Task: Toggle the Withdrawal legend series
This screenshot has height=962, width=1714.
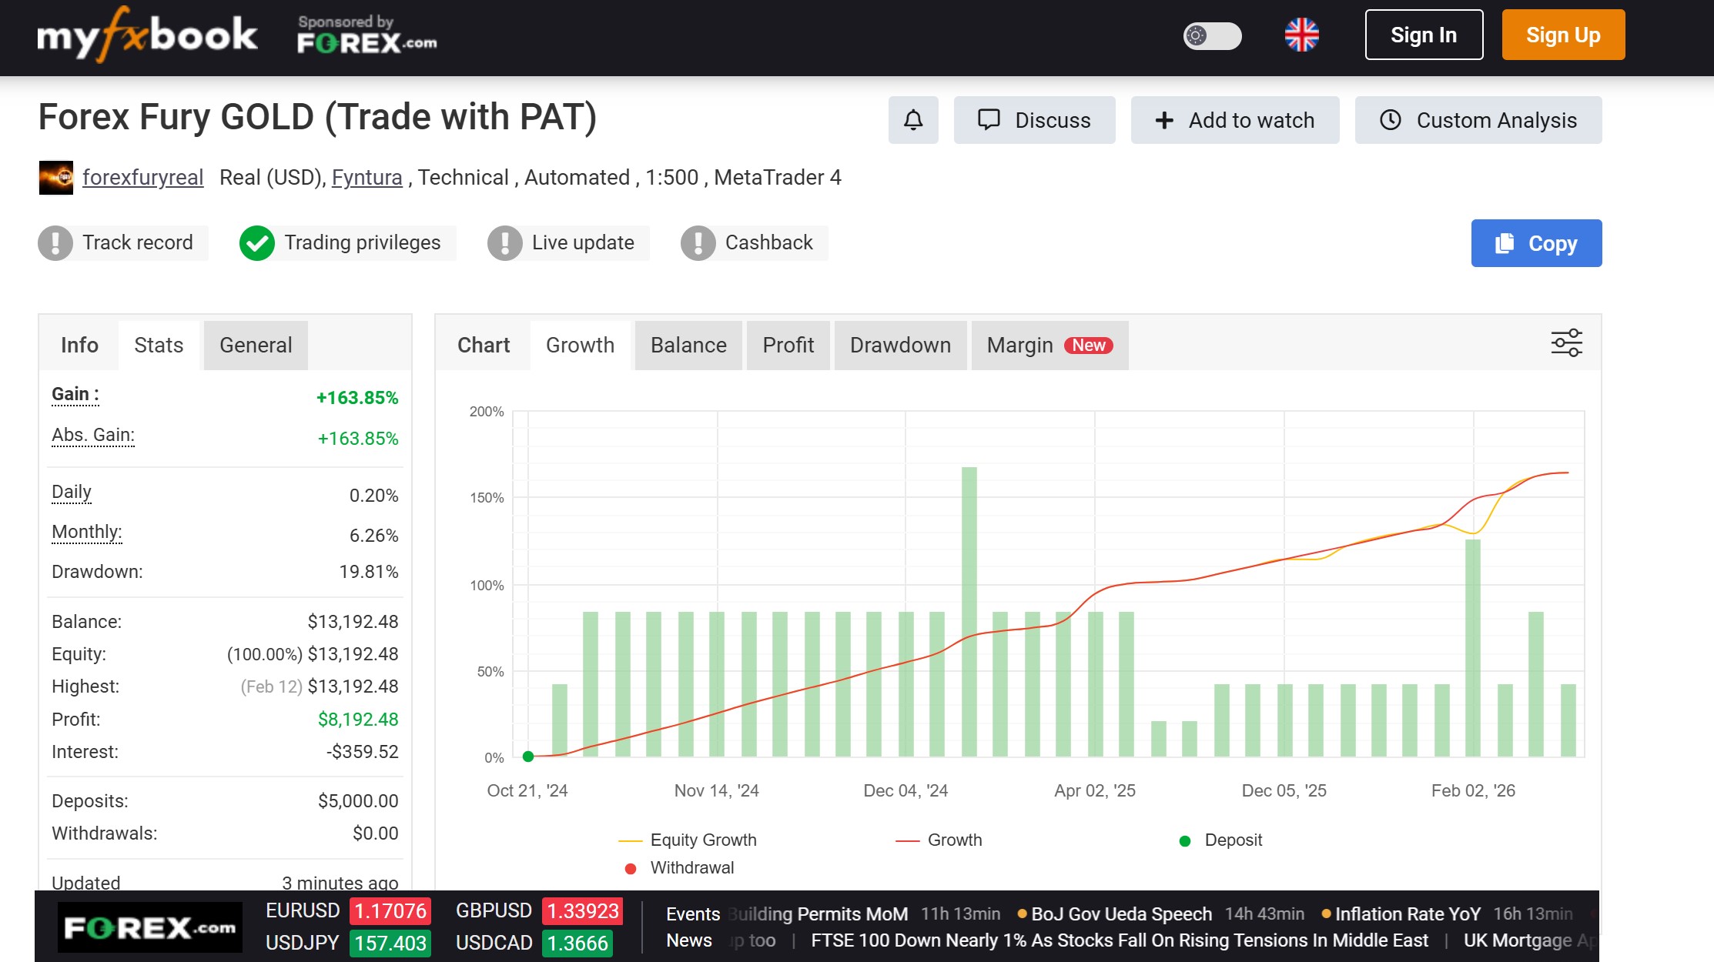Action: pyautogui.click(x=679, y=868)
